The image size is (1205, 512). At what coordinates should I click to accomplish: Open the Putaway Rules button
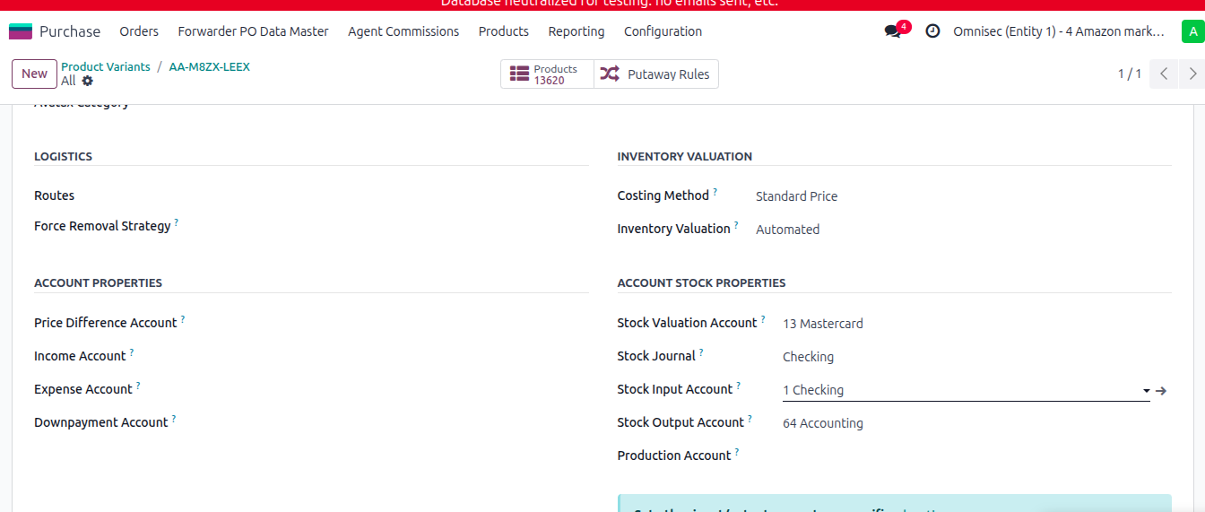pyautogui.click(x=656, y=74)
